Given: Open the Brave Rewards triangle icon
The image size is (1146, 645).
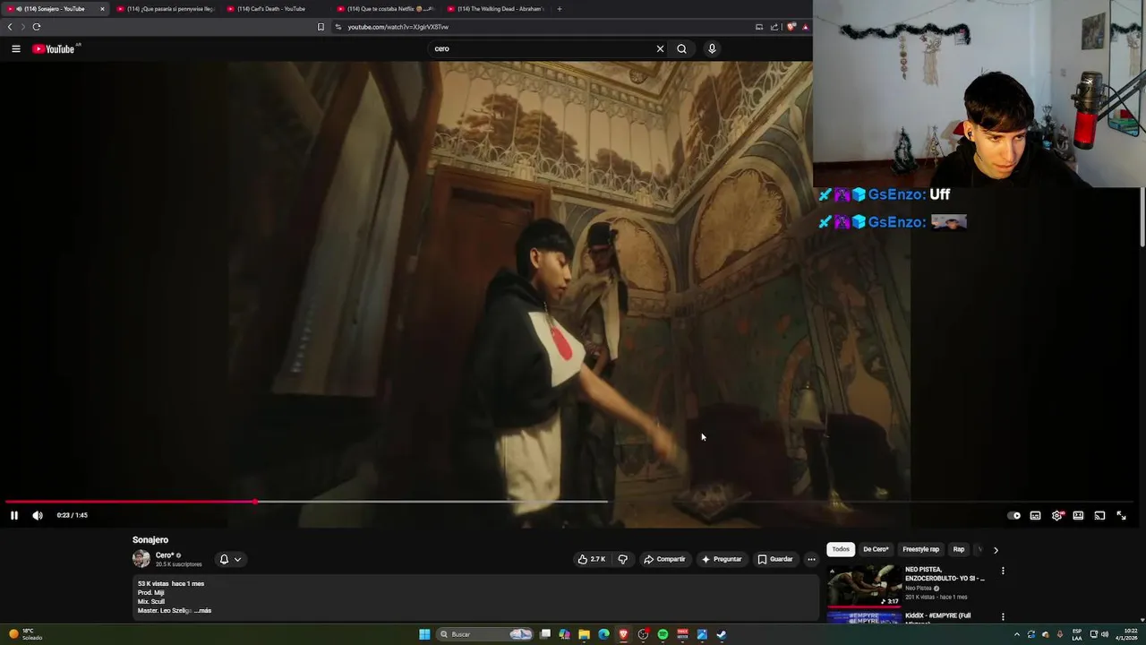Looking at the screenshot, I should 805,27.
